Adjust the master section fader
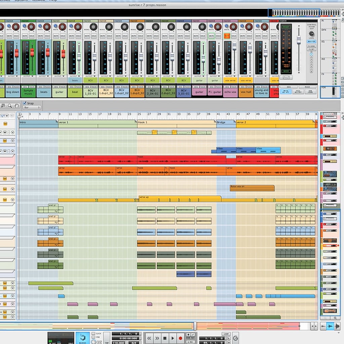The width and height of the screenshot is (344, 344). pos(299,40)
